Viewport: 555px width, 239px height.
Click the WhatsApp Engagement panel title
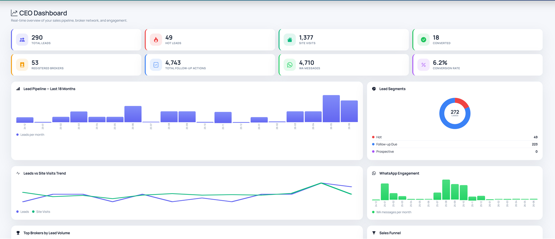click(x=399, y=173)
